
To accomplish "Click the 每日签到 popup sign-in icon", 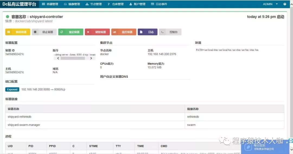I will [248, 147].
